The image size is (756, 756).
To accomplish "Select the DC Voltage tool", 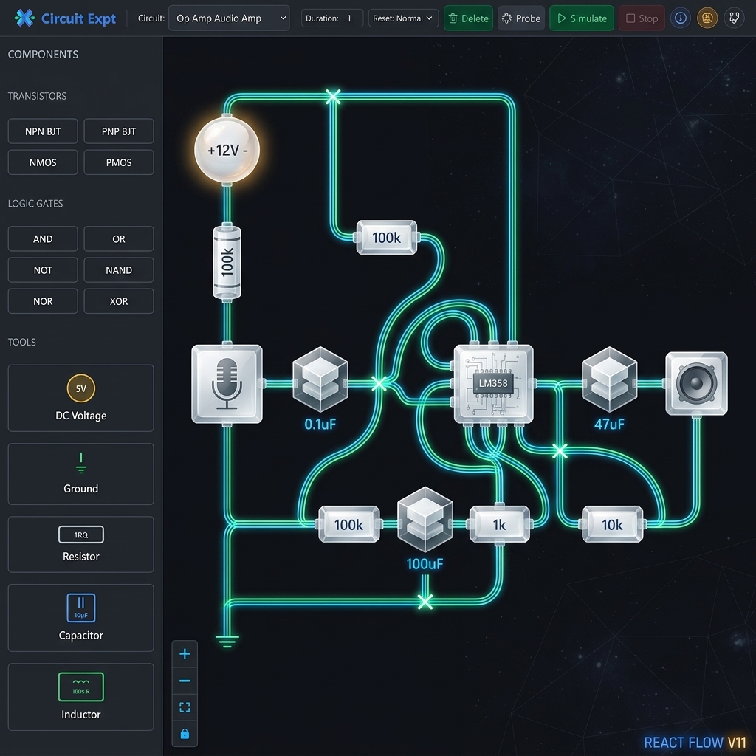I will tap(81, 398).
